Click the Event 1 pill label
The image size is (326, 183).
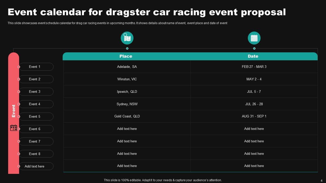tap(36, 67)
